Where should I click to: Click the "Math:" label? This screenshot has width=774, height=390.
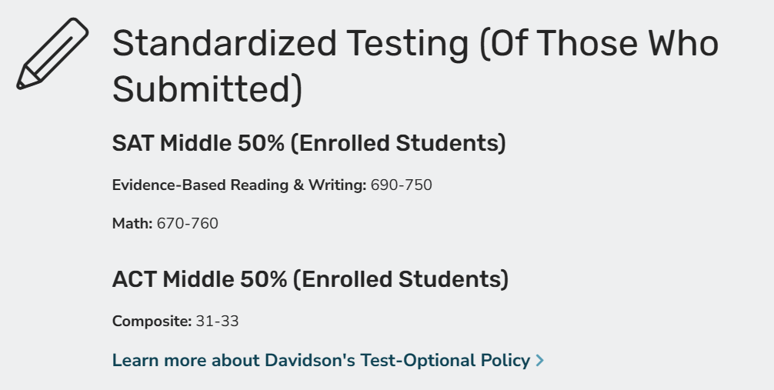[132, 224]
